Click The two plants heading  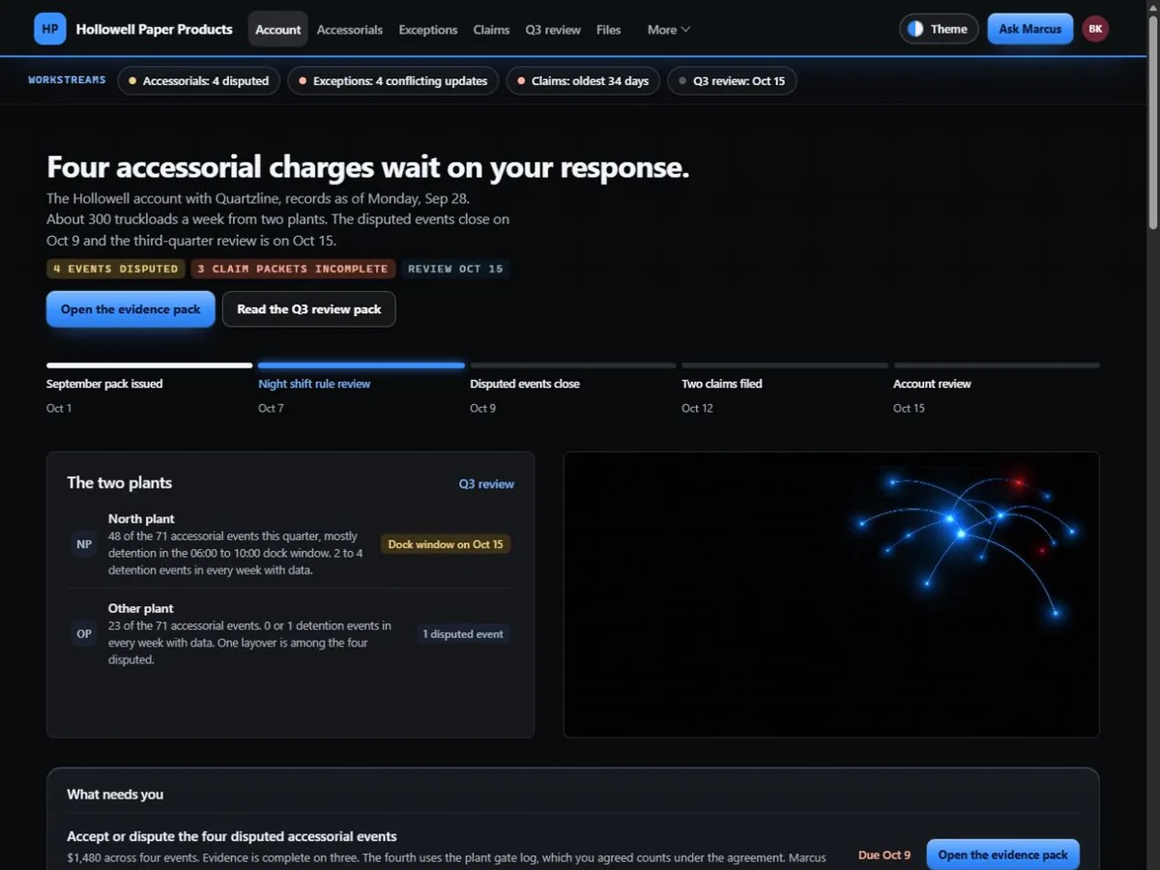119,482
